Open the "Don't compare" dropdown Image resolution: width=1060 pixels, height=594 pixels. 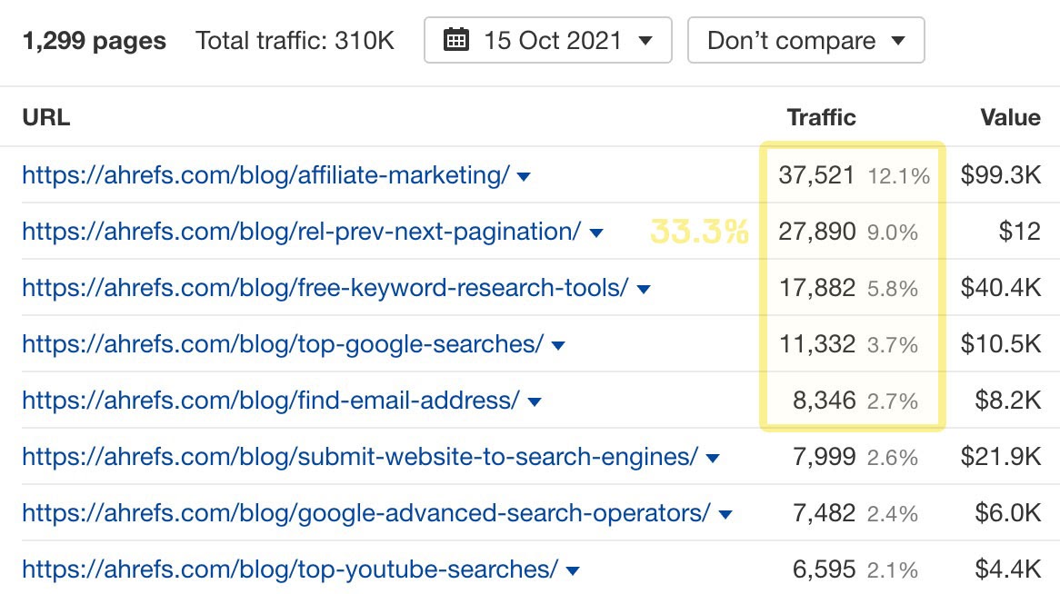pos(805,39)
